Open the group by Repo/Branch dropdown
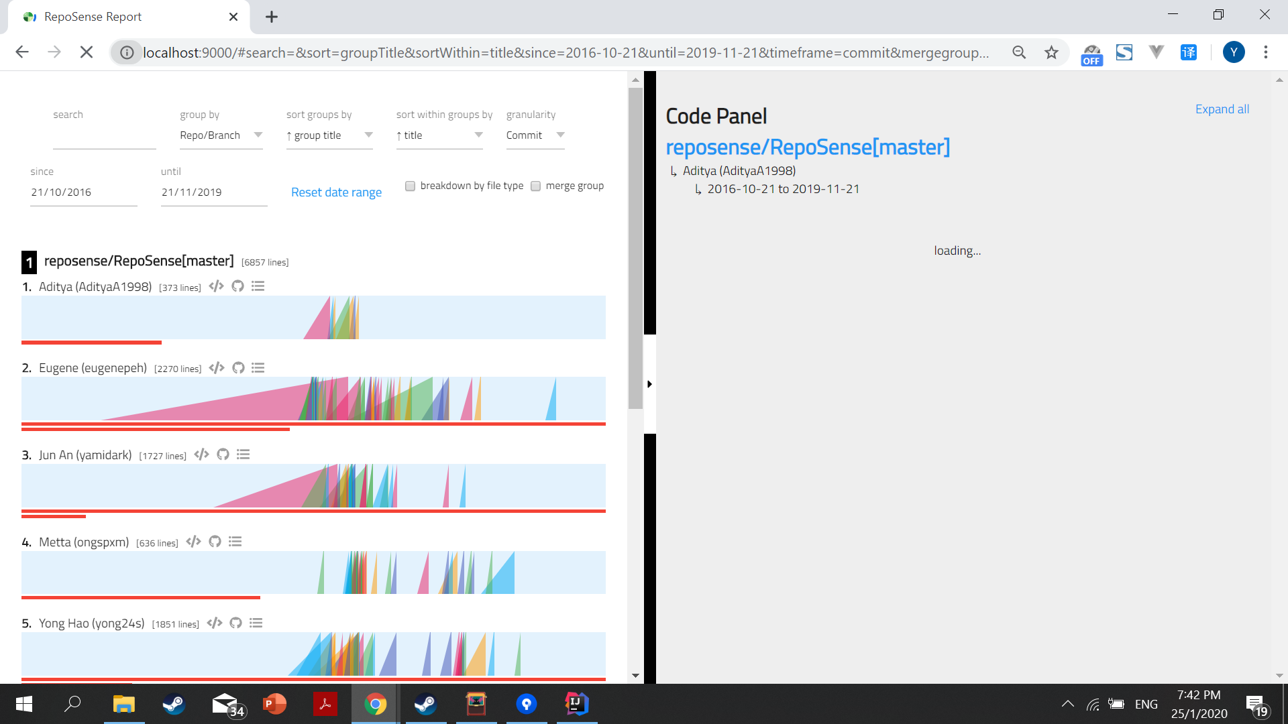 tap(258, 135)
